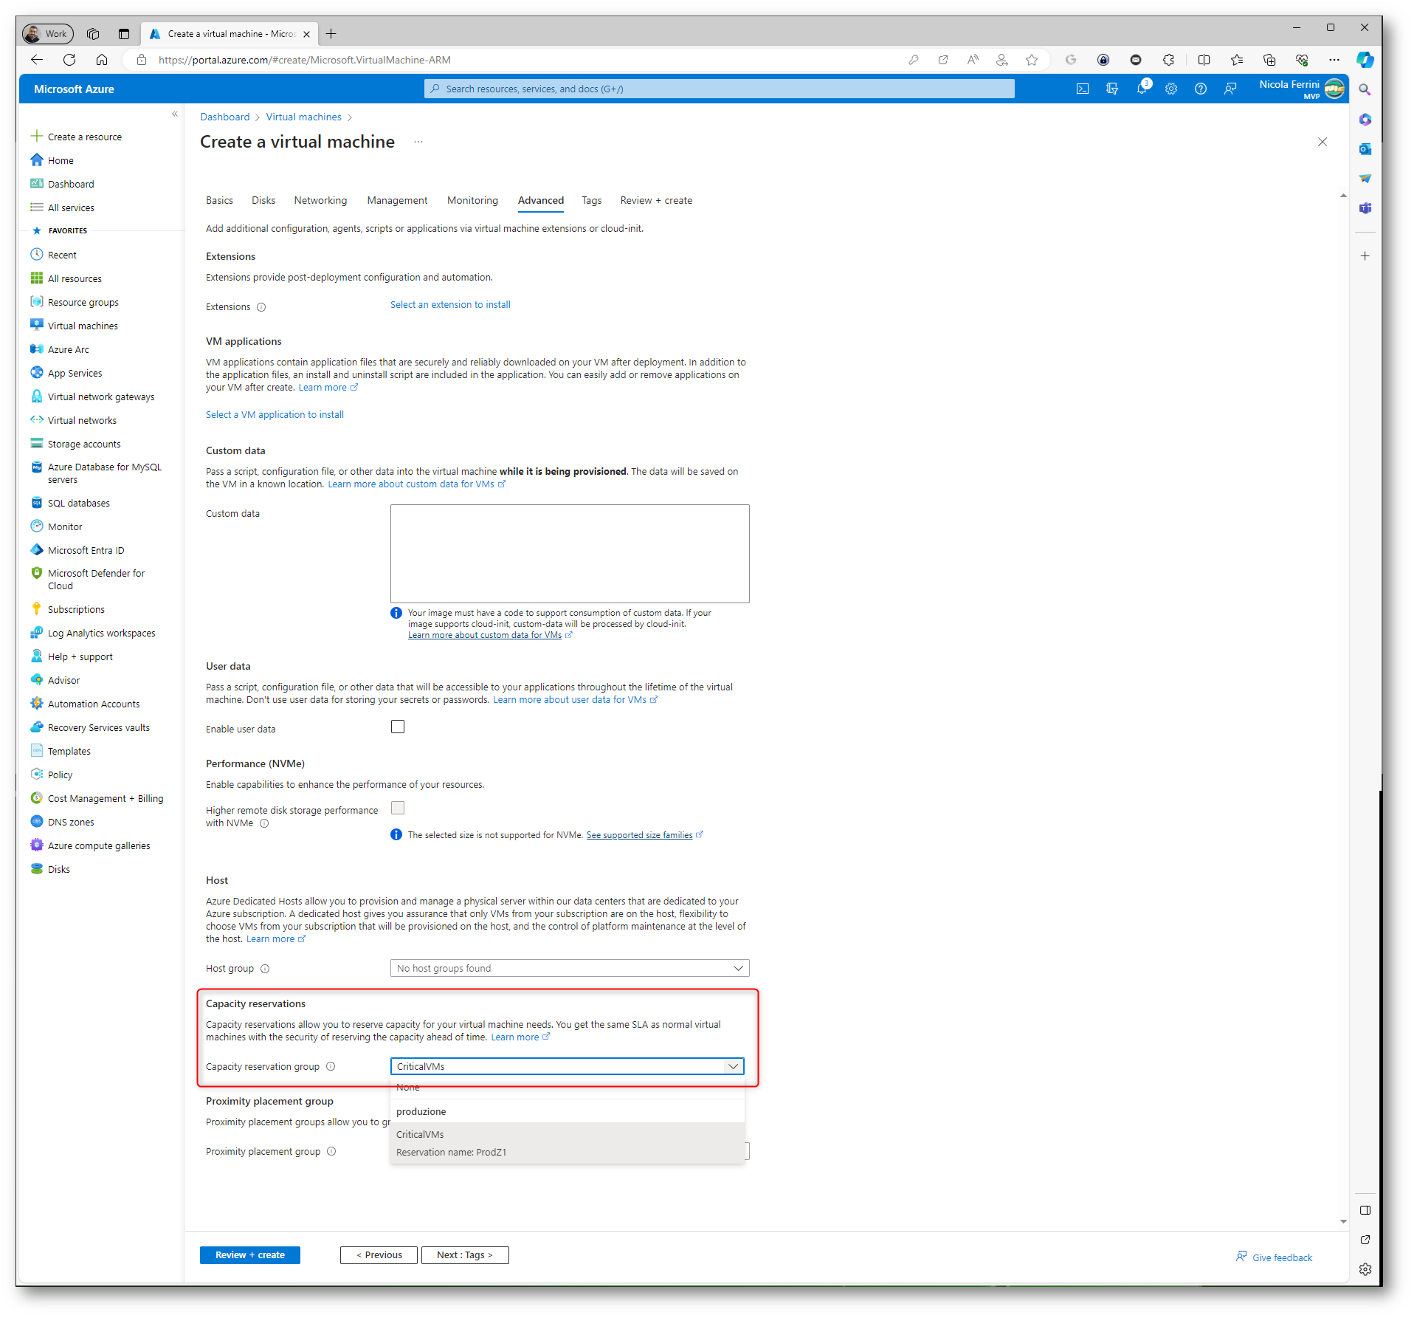
Task: Open Azure portal settings gear
Action: (1171, 89)
